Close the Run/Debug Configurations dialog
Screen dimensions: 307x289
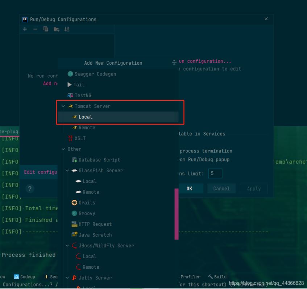click(x=266, y=19)
